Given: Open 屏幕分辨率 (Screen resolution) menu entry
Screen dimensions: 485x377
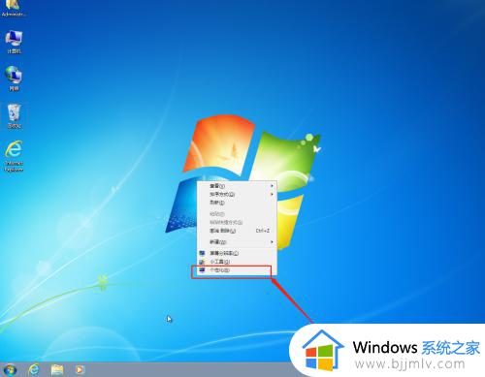Looking at the screenshot, I should tap(237, 253).
